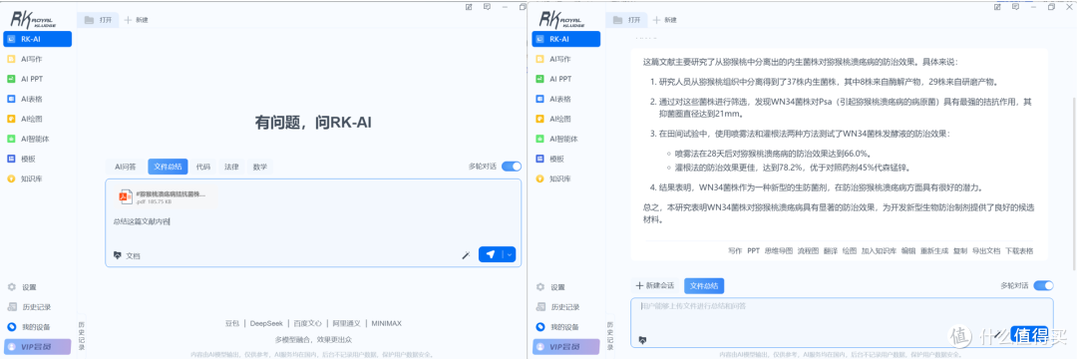The width and height of the screenshot is (1077, 359).
Task: Send the prompt in the left window
Action: tap(491, 254)
